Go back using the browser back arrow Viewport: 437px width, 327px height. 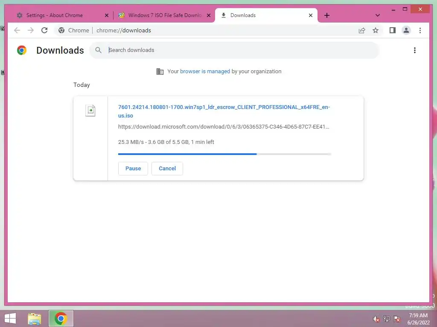click(x=17, y=30)
